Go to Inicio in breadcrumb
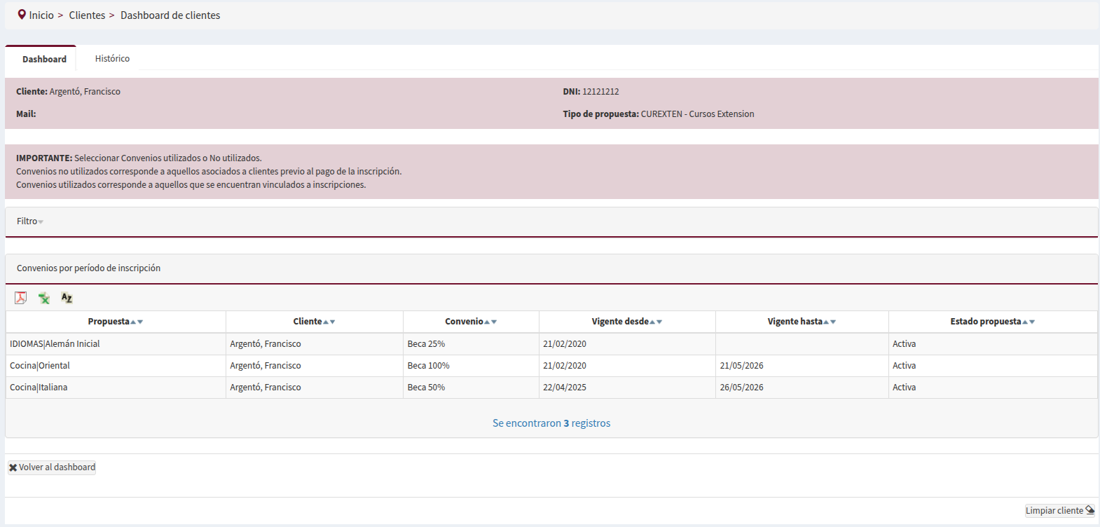The width and height of the screenshot is (1100, 527). click(41, 15)
